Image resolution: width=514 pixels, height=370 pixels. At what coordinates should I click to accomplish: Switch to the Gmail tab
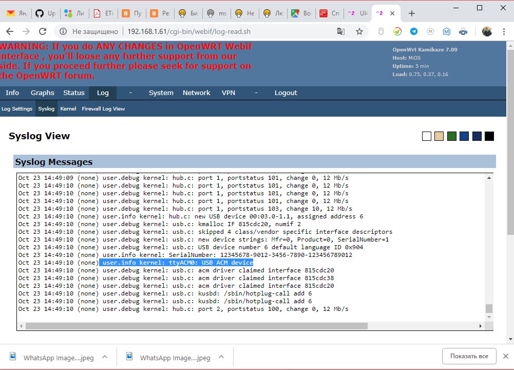pyautogui.click(x=15, y=13)
